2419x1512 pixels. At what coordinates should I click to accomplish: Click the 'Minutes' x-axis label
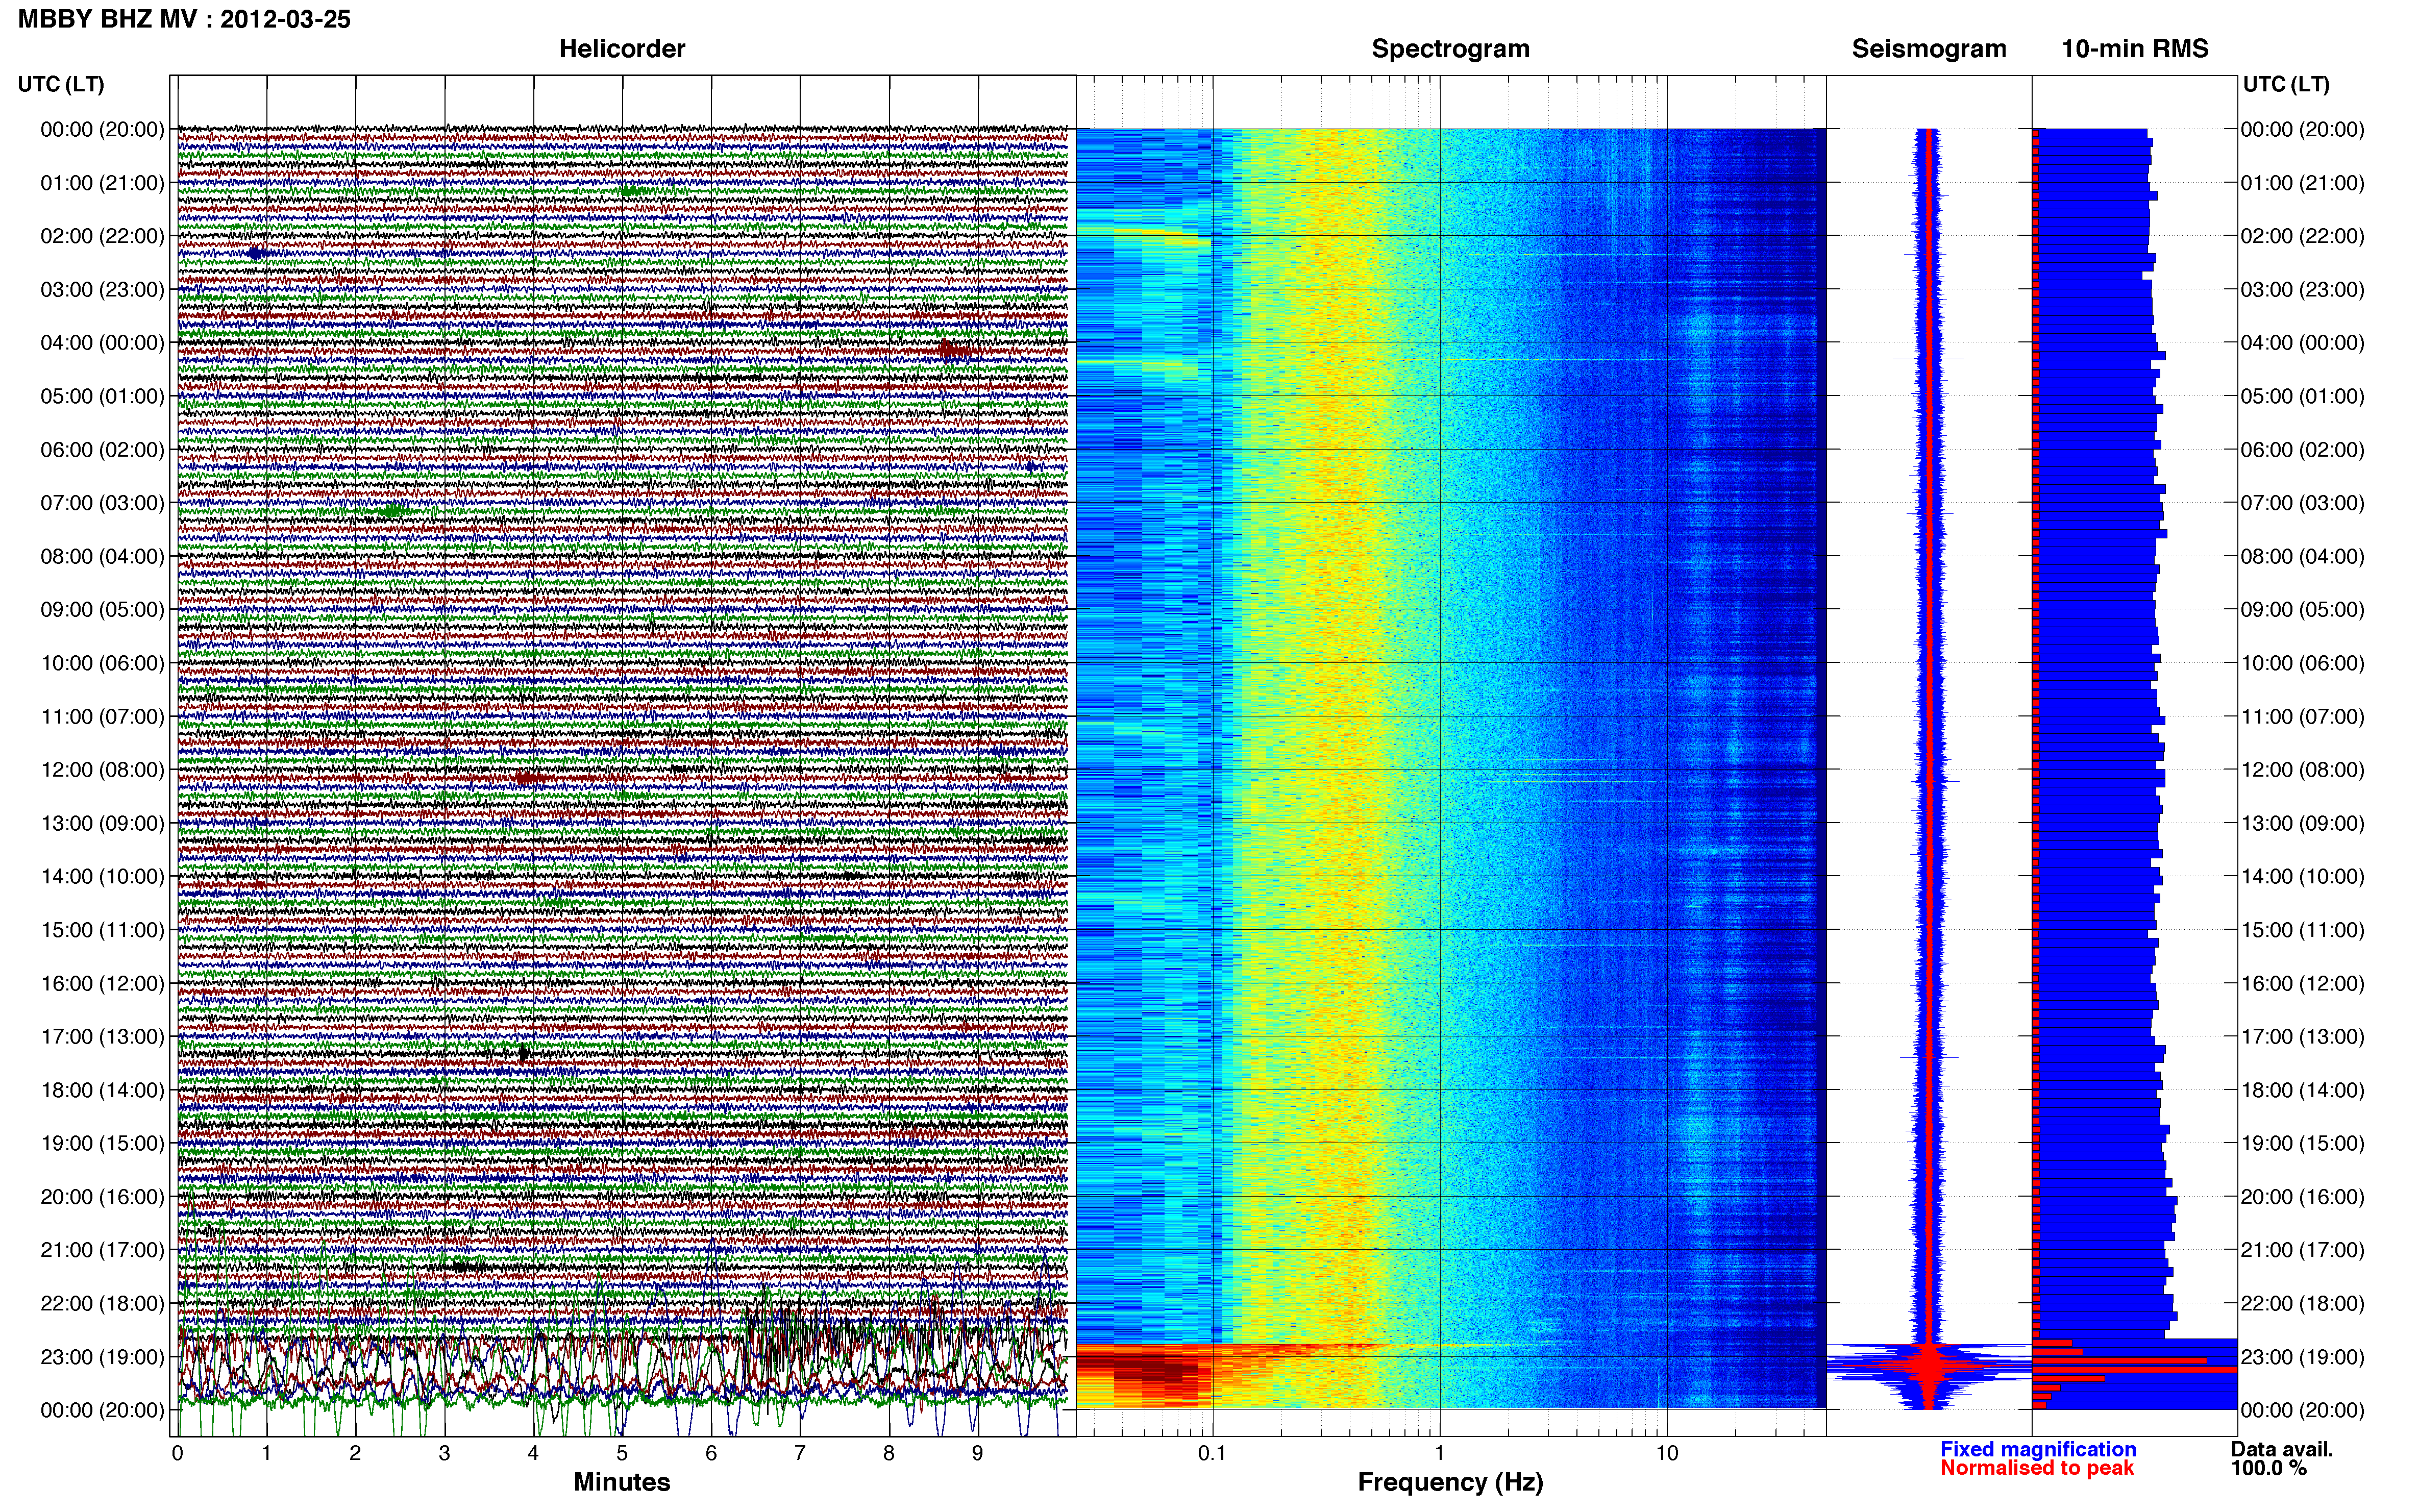tap(622, 1482)
